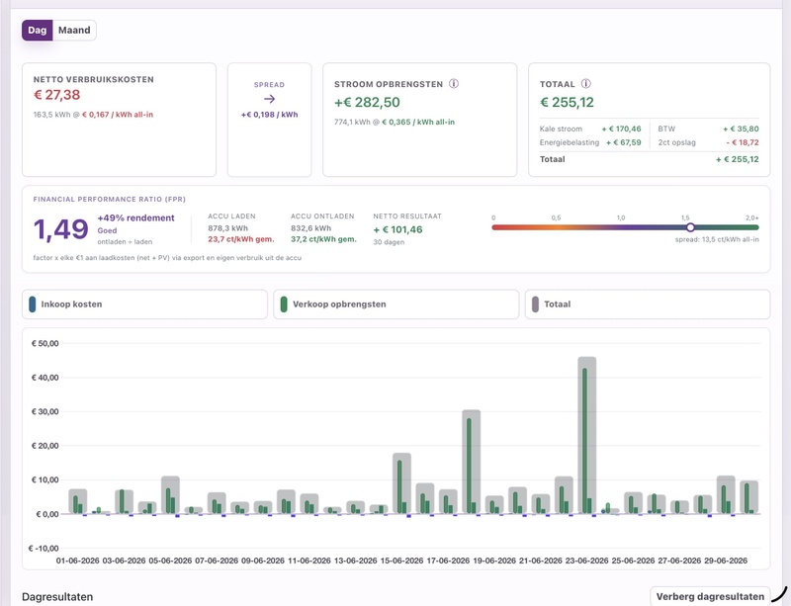Image resolution: width=791 pixels, height=606 pixels.
Task: Click the Spread arrow icon
Action: click(x=269, y=99)
